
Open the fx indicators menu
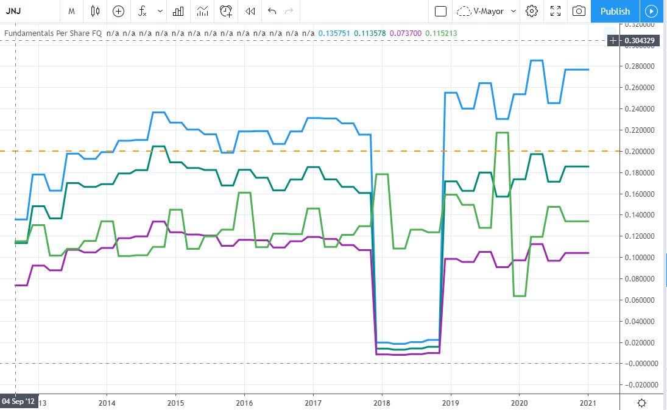tap(142, 11)
